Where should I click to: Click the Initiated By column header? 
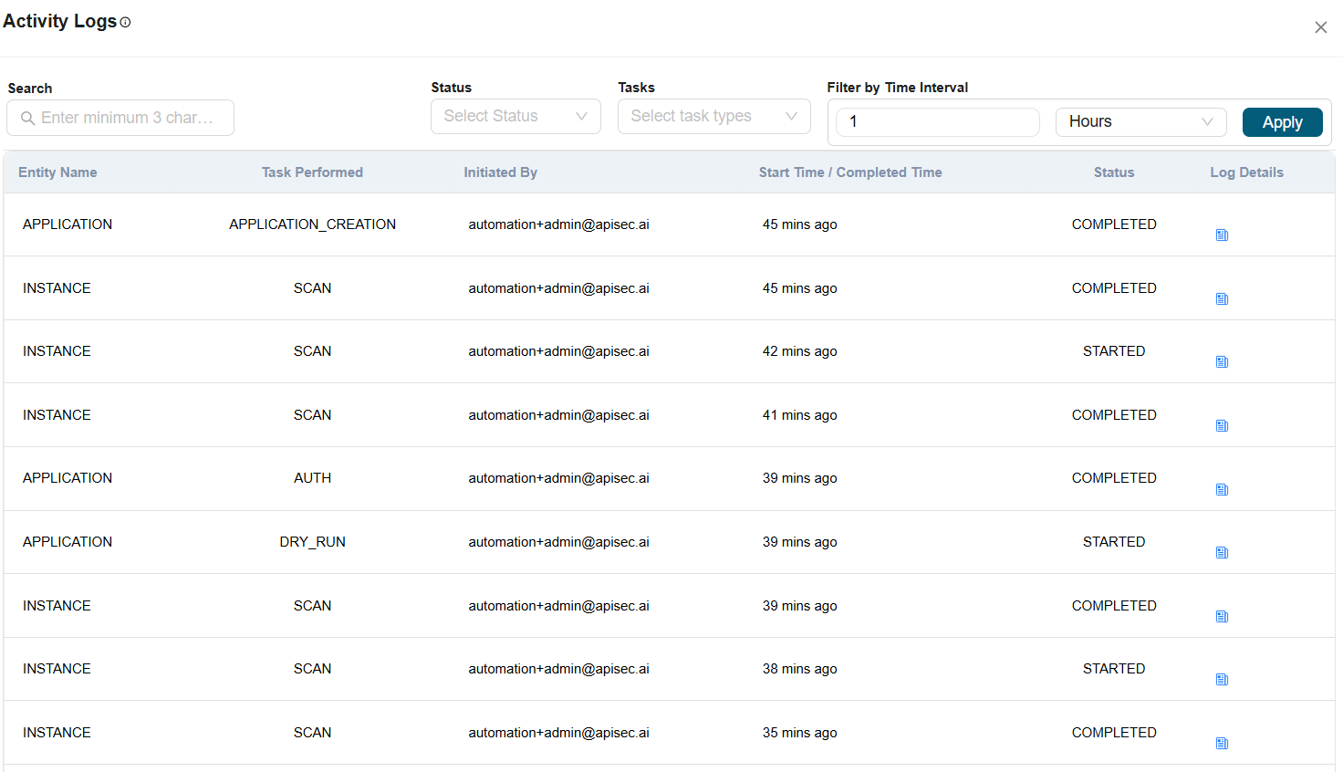tap(500, 172)
